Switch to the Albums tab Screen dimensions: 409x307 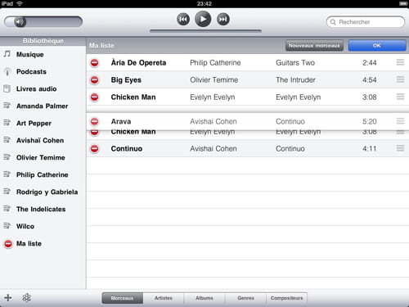click(204, 298)
